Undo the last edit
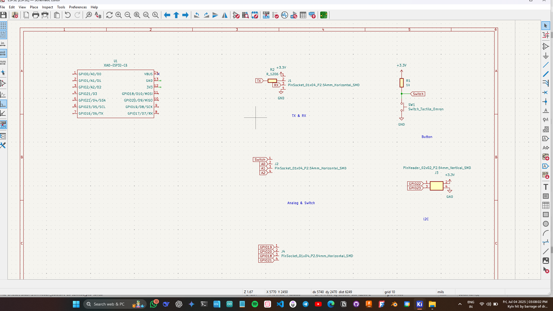 pyautogui.click(x=68, y=15)
